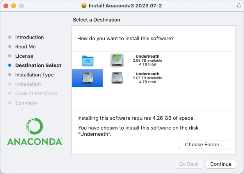Click the ANACONDA wordmark text
The width and height of the screenshot is (244, 174).
(34, 141)
